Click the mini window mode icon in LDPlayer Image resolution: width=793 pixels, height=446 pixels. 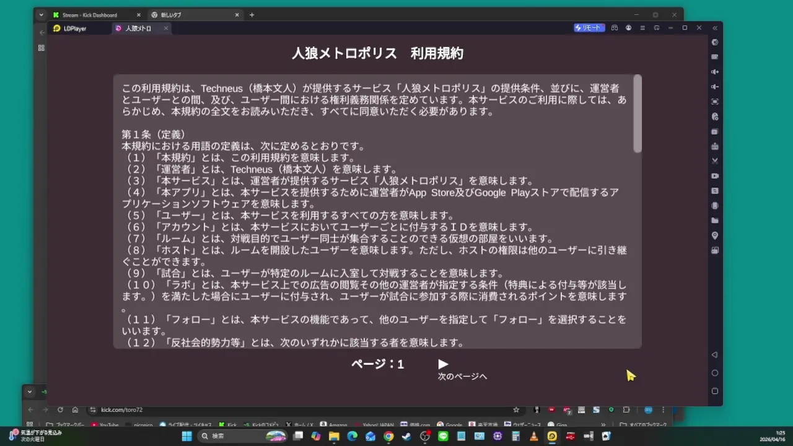pos(657,28)
